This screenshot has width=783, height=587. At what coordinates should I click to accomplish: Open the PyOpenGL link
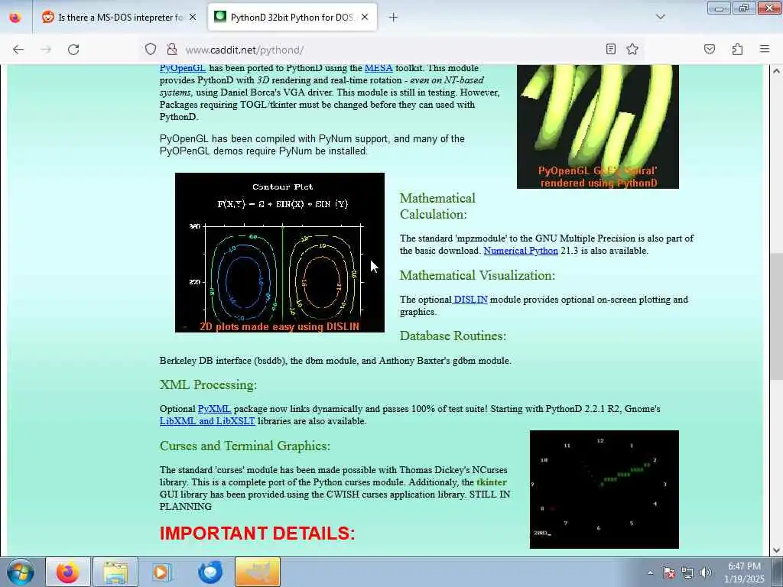(183, 68)
